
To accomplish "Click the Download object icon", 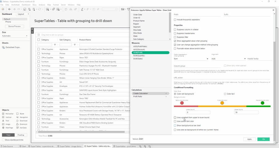I will 18,121.
